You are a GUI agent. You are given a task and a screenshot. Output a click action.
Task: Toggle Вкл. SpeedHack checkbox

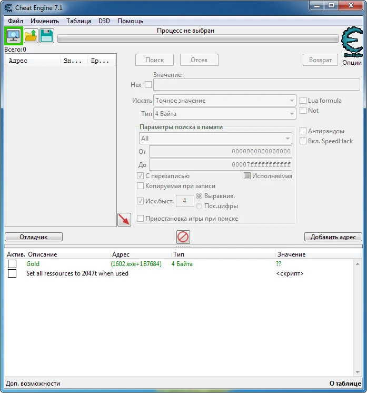303,141
